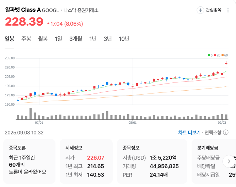Select the 1일 chart range tab
Screen dimensions: 236x187
pos(58,39)
